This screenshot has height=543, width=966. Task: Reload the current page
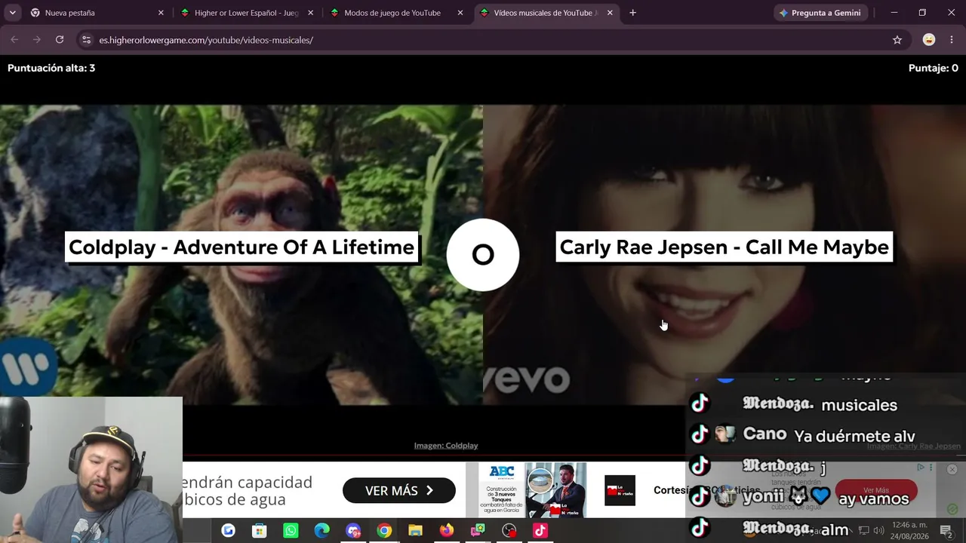click(60, 40)
